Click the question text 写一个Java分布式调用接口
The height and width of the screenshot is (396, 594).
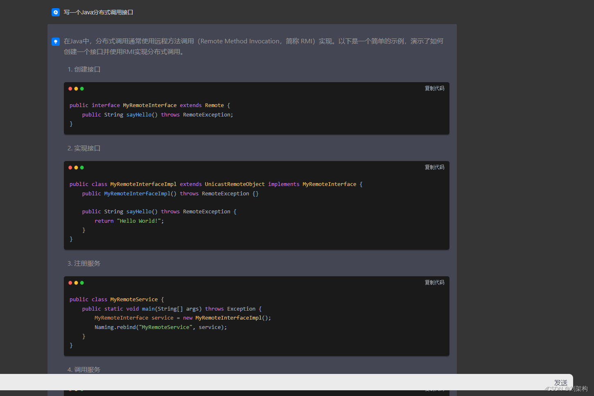(98, 12)
